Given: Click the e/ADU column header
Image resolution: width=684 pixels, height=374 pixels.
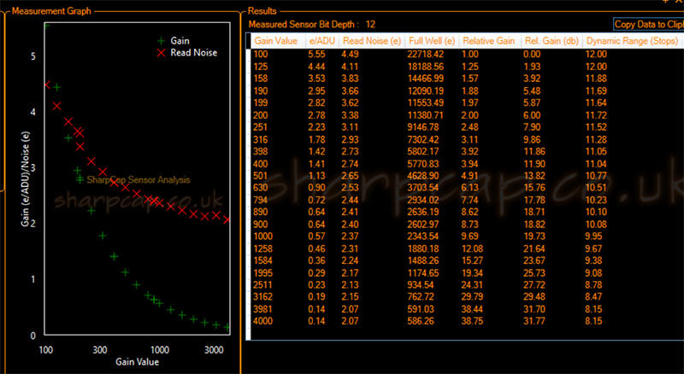Looking at the screenshot, I should (317, 40).
